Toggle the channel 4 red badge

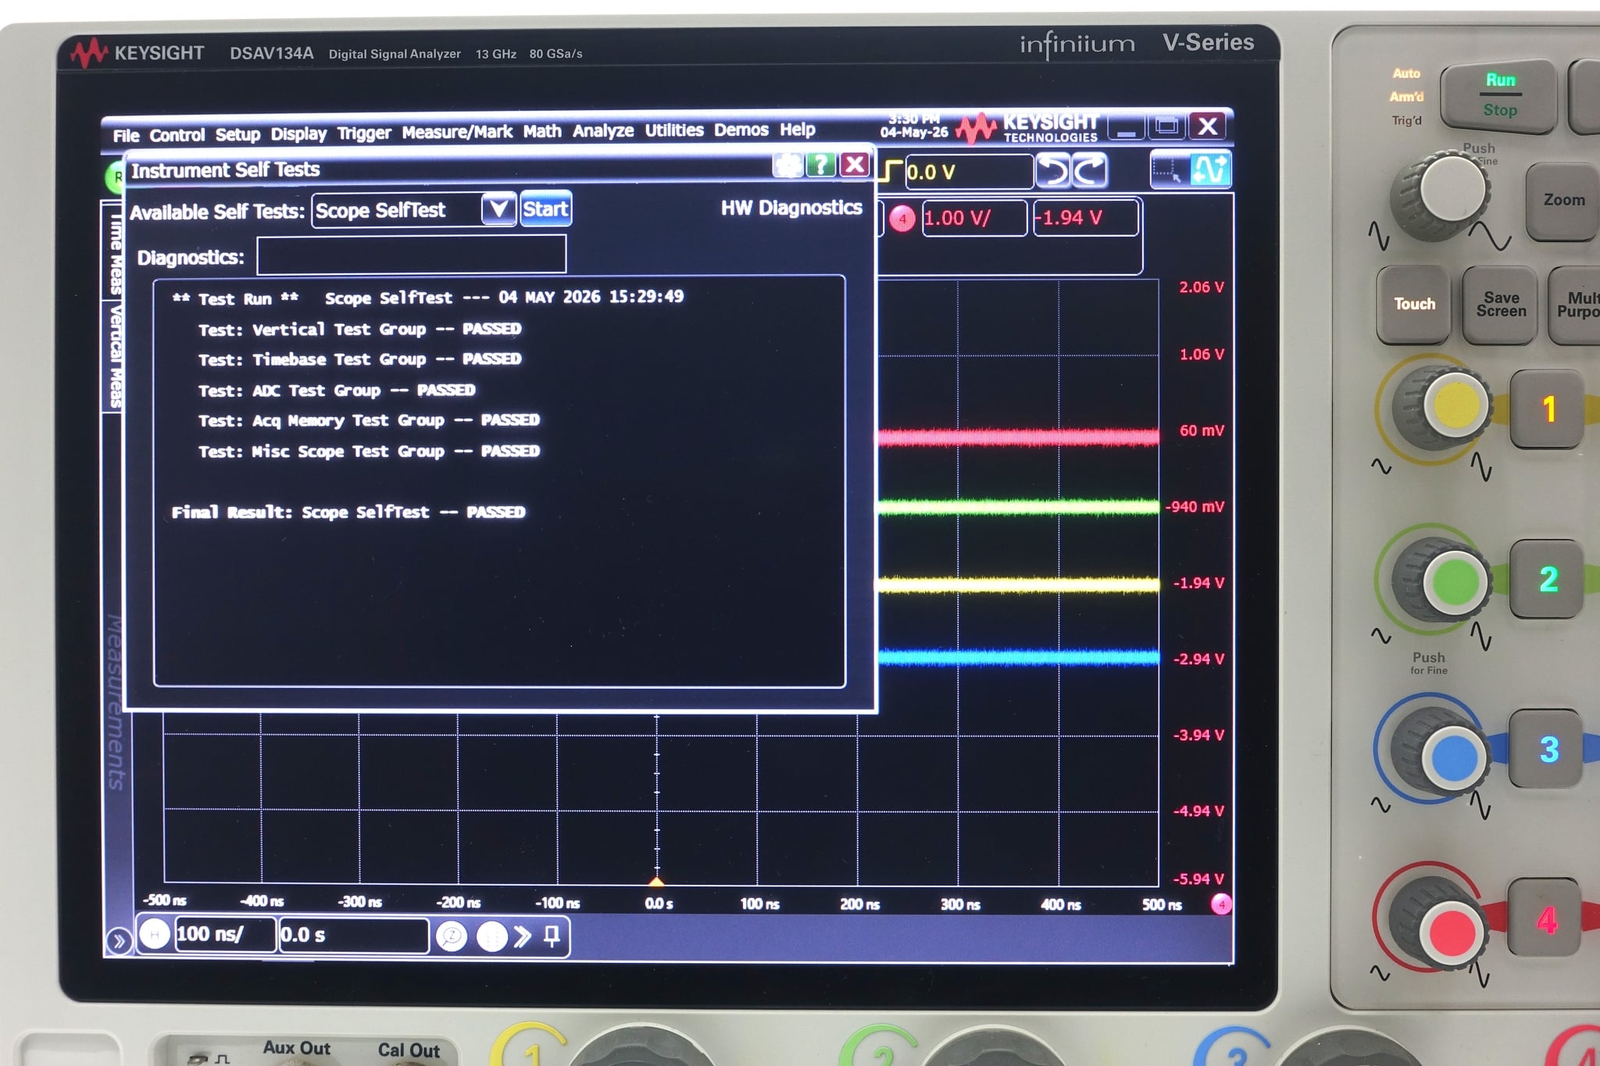pos(902,219)
